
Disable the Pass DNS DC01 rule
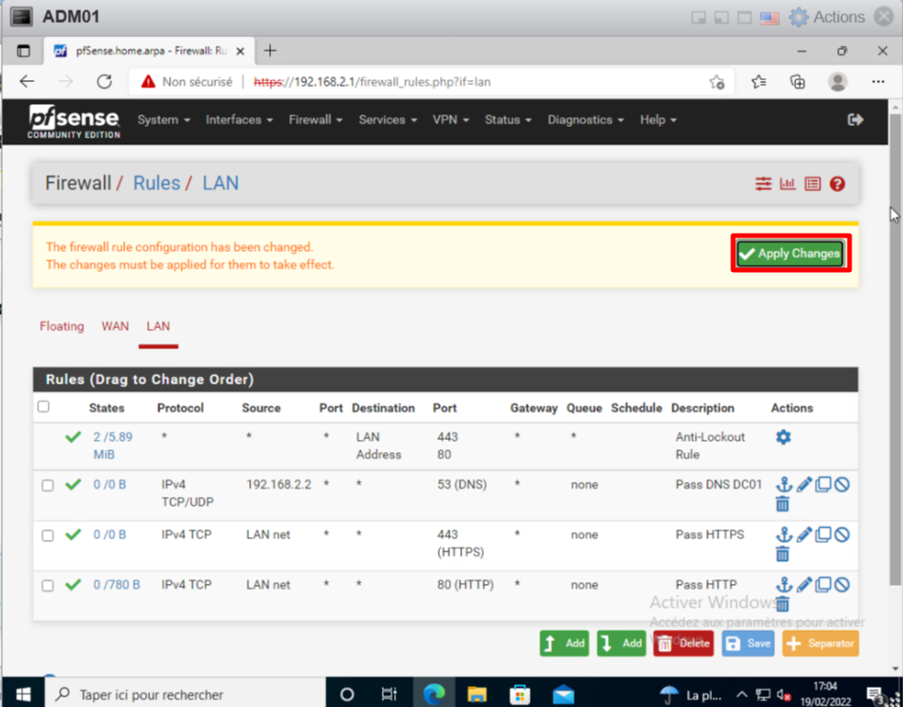pos(842,485)
